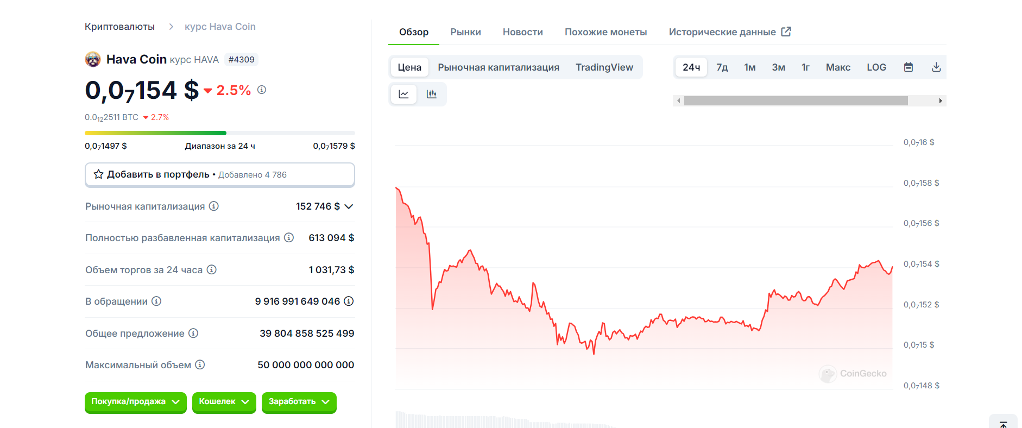Image resolution: width=1022 pixels, height=428 pixels.
Task: Select the line chart view icon
Action: click(403, 94)
